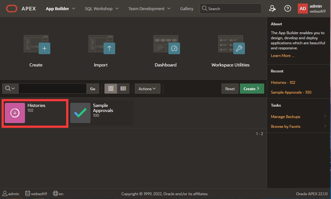Open the Learn More link
The image size is (331, 199).
(x=282, y=56)
